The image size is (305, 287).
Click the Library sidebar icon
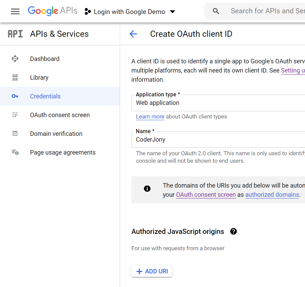15,77
